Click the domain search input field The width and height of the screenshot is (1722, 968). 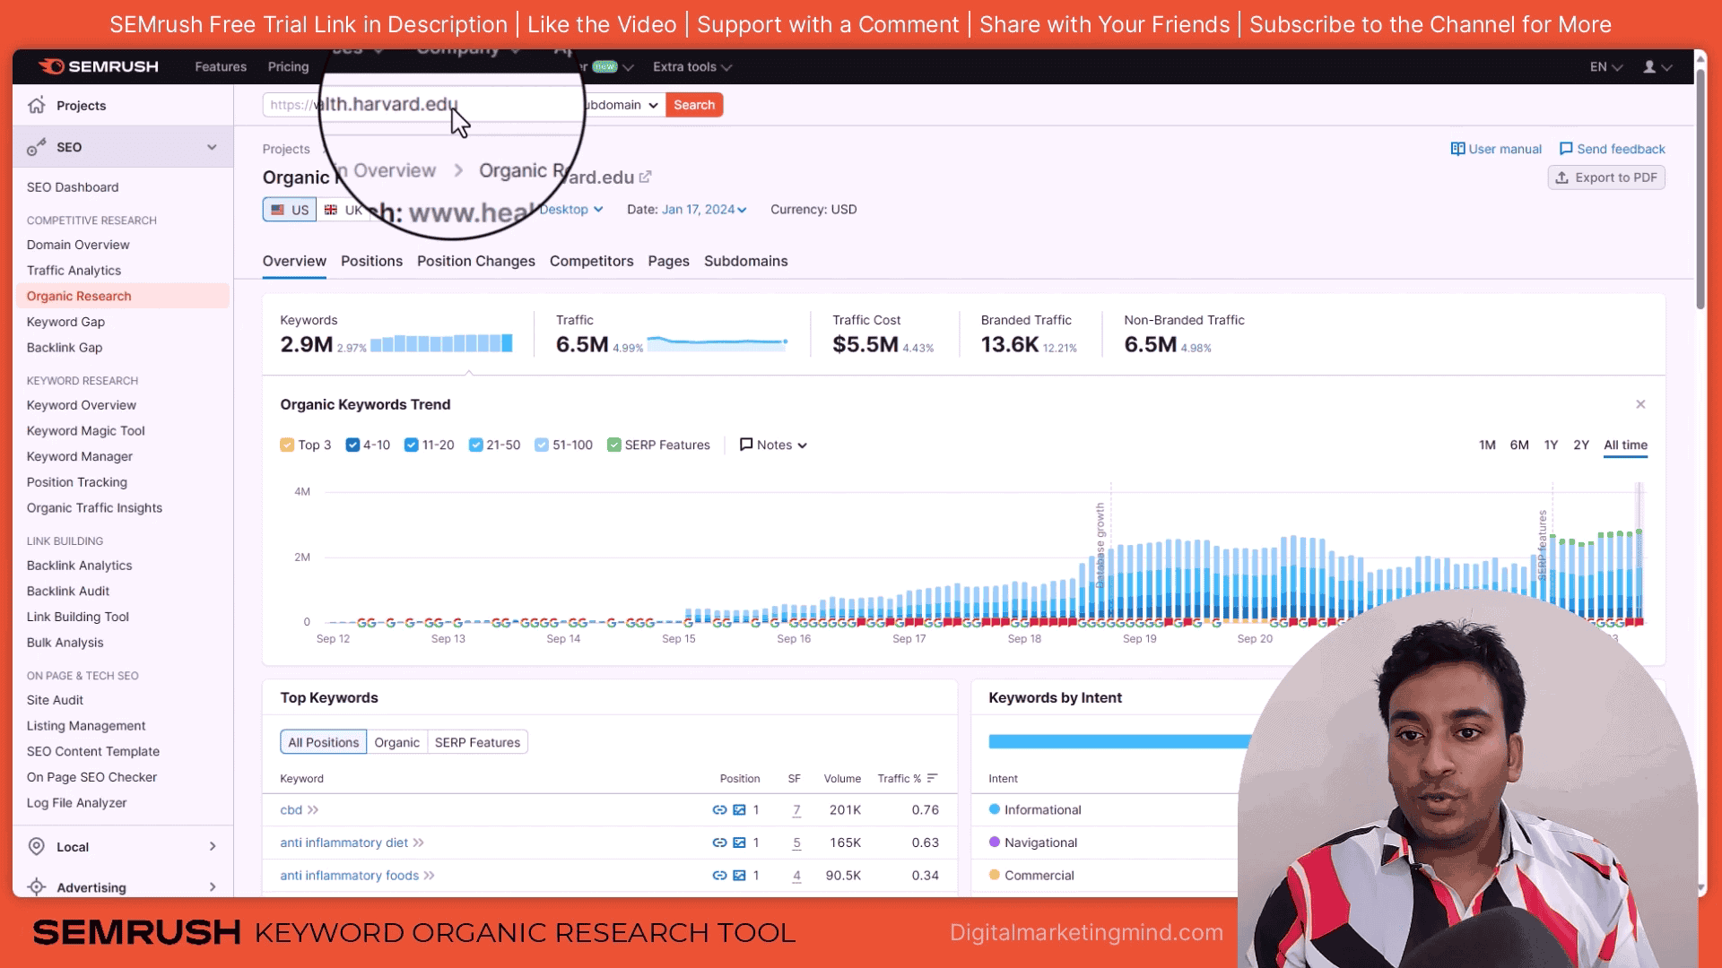point(420,105)
